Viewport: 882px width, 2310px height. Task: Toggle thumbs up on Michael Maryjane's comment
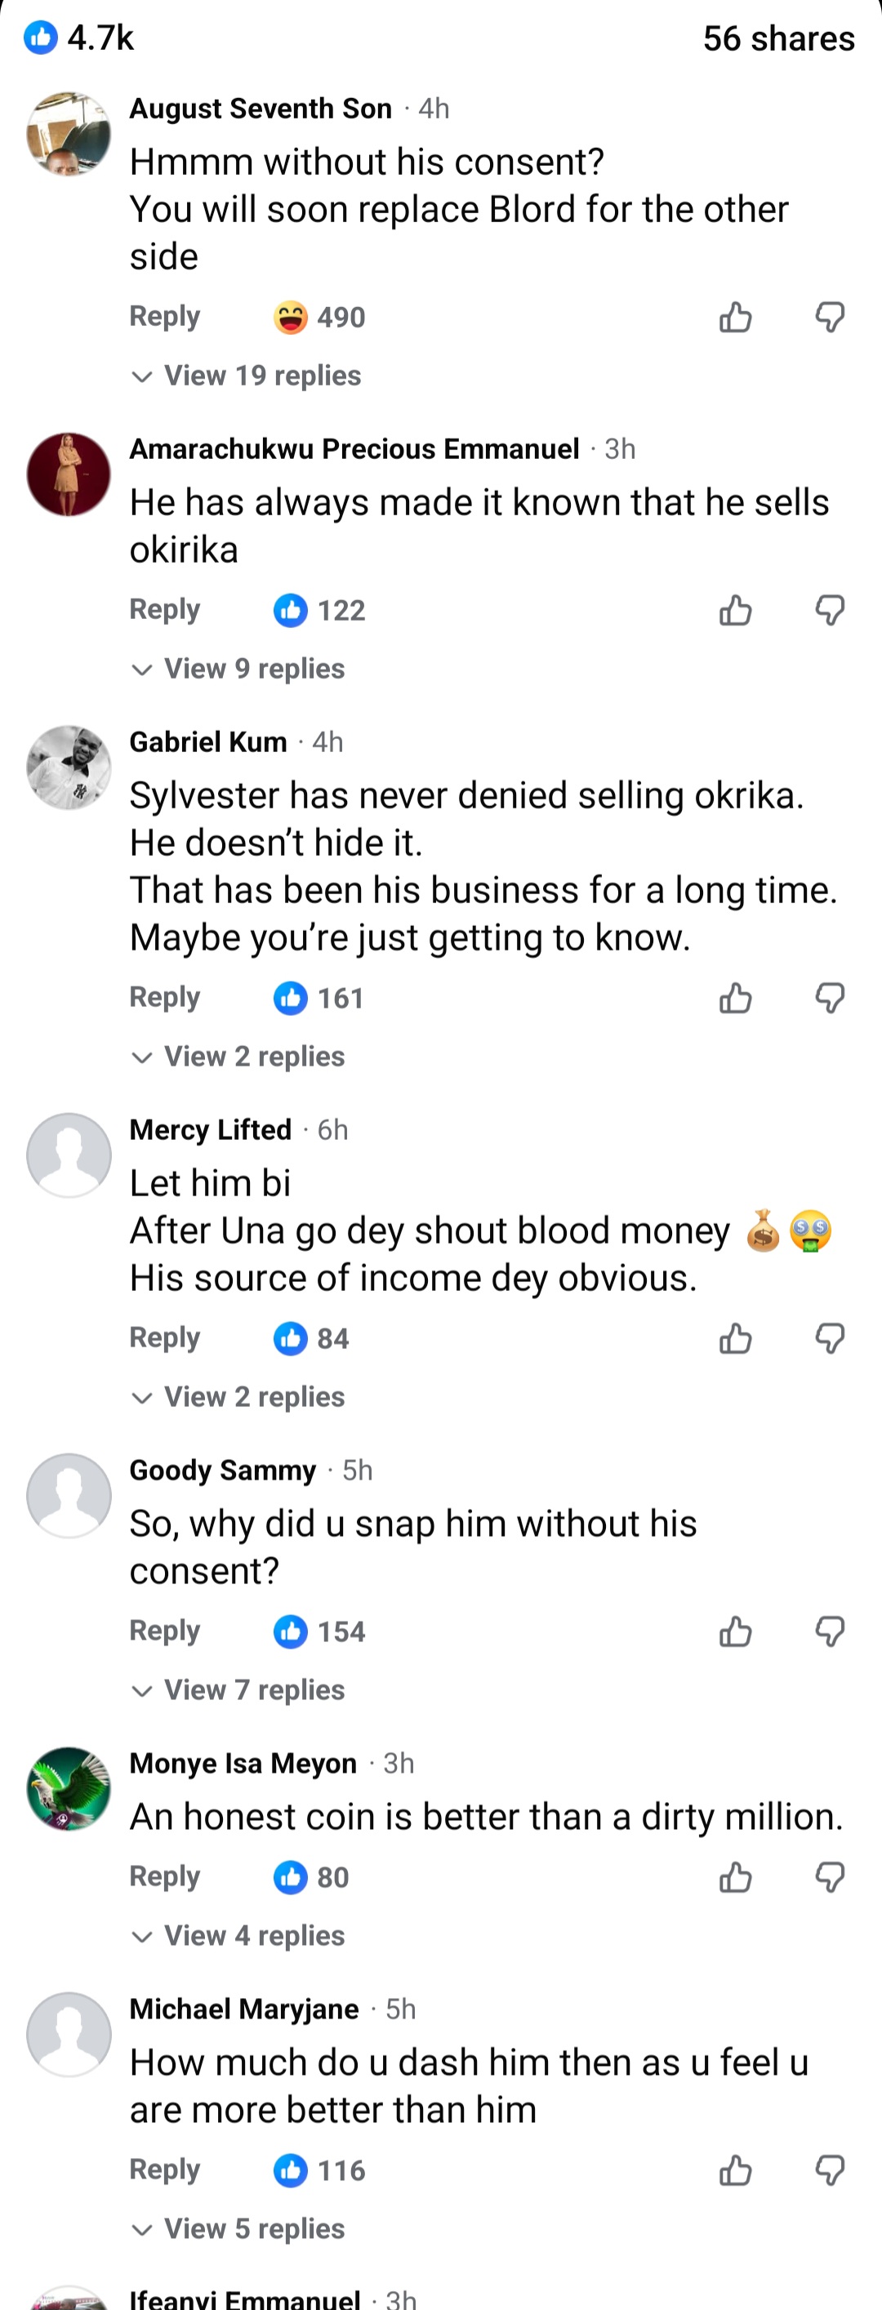tap(735, 2170)
